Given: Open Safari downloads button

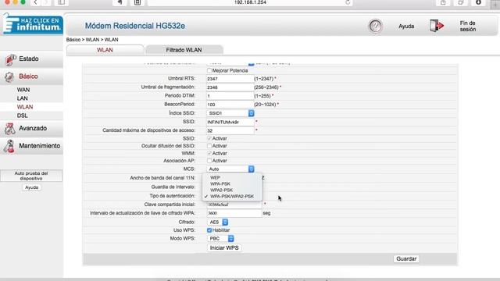Looking at the screenshot, I should point(478,2).
